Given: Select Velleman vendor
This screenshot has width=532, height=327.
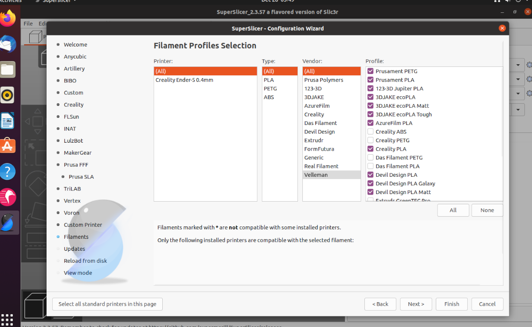Looking at the screenshot, I should pyautogui.click(x=332, y=175).
